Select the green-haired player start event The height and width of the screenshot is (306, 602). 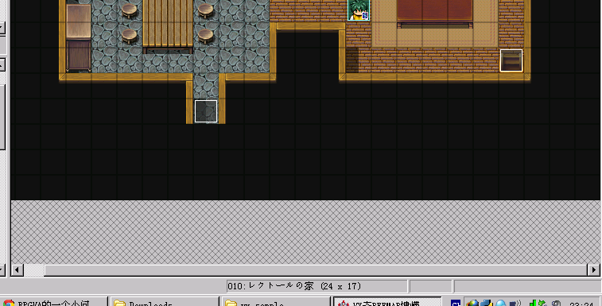[x=359, y=10]
